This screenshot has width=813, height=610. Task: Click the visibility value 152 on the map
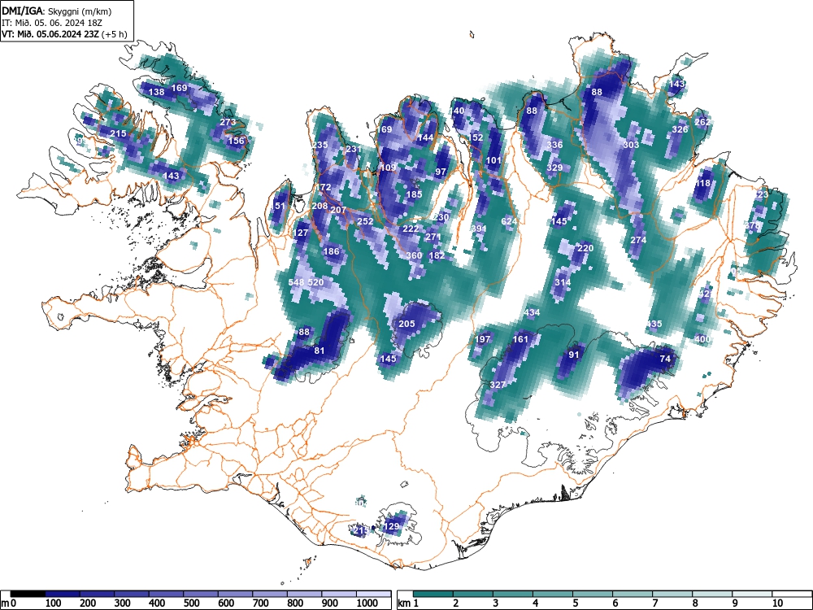point(476,137)
